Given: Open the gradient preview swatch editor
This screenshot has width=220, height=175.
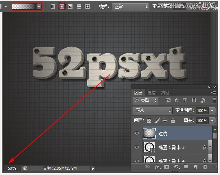Looking at the screenshot, I should click(24, 6).
